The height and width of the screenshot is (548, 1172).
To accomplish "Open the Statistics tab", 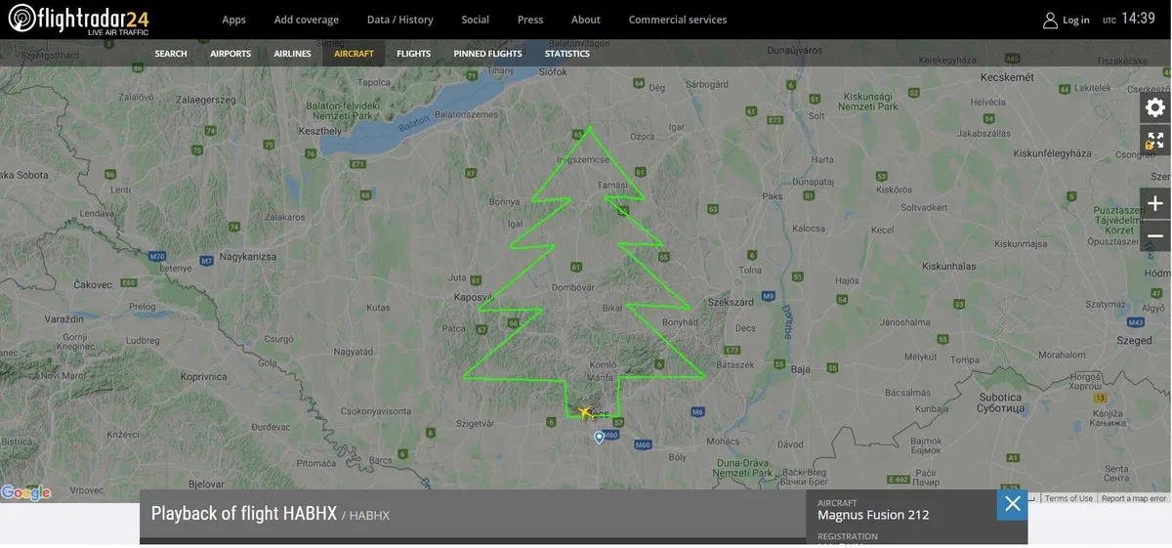I will coord(566,54).
